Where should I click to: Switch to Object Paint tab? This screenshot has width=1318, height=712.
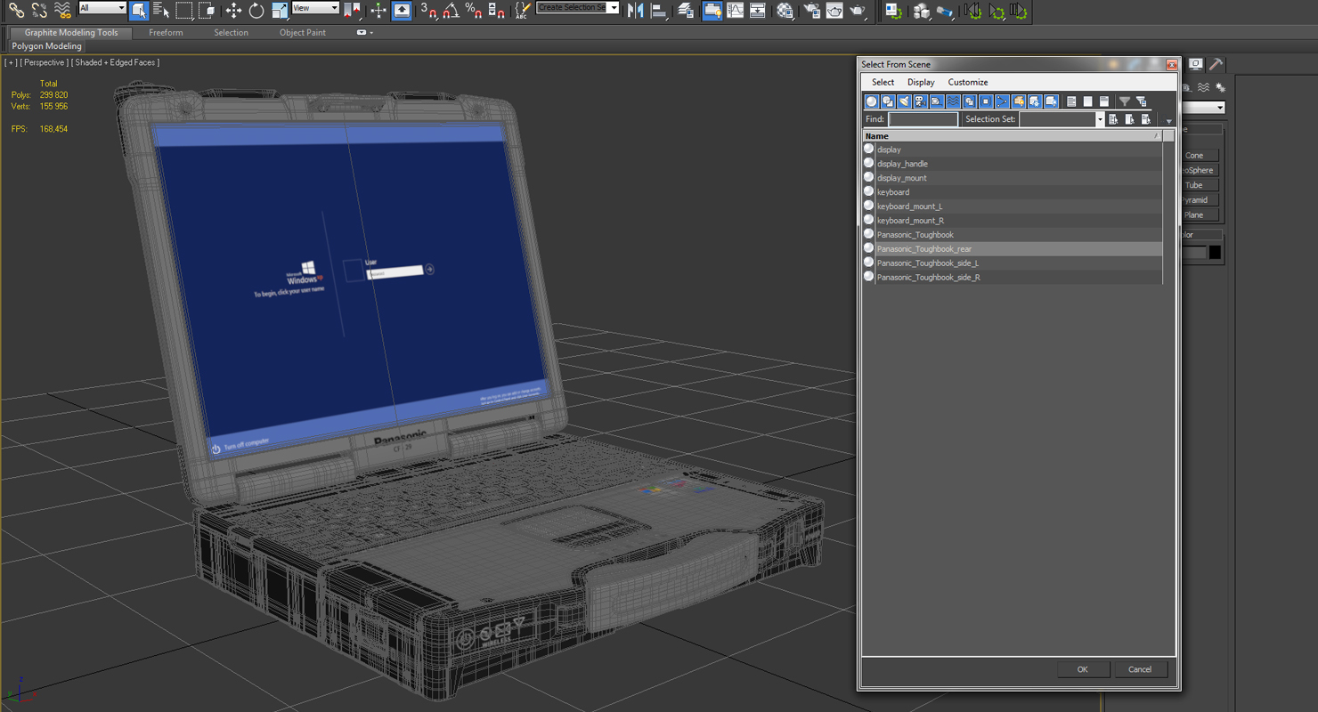point(303,32)
